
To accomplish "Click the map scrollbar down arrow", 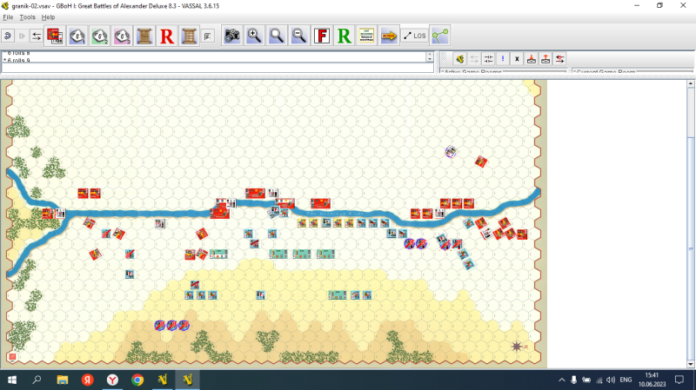I will coord(691,364).
